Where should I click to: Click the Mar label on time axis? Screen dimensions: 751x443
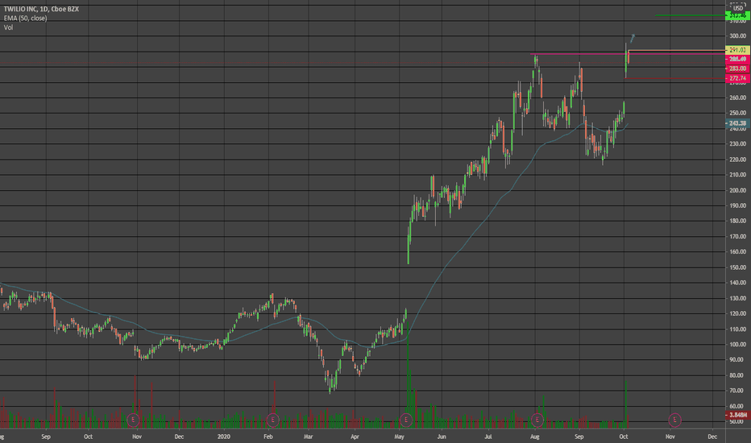308,437
